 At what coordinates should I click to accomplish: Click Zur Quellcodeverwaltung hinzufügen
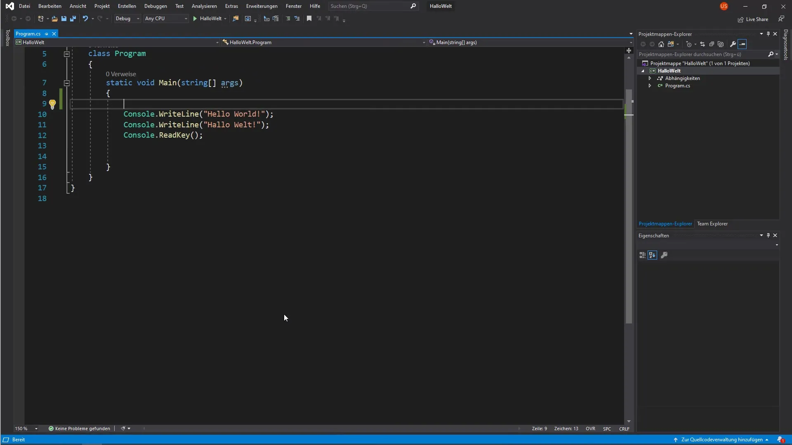(x=721, y=440)
